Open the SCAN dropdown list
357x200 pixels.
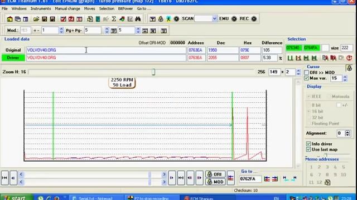(x=214, y=19)
